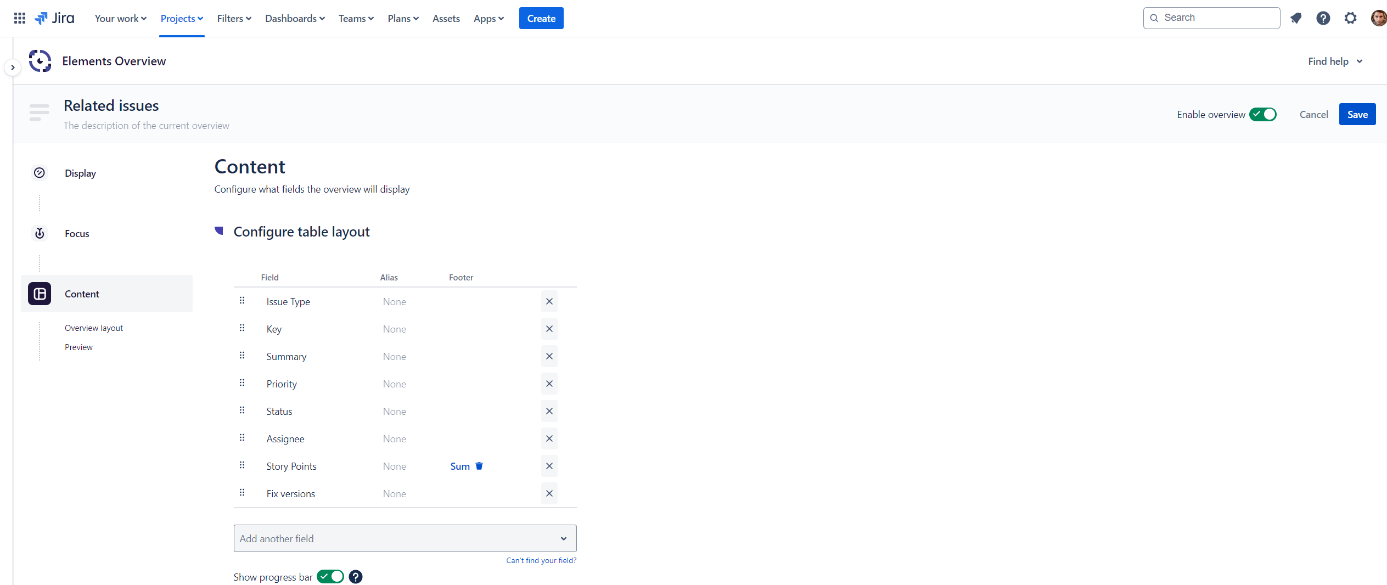Open notifications via the bell icon
The width and height of the screenshot is (1387, 585).
[x=1296, y=18]
